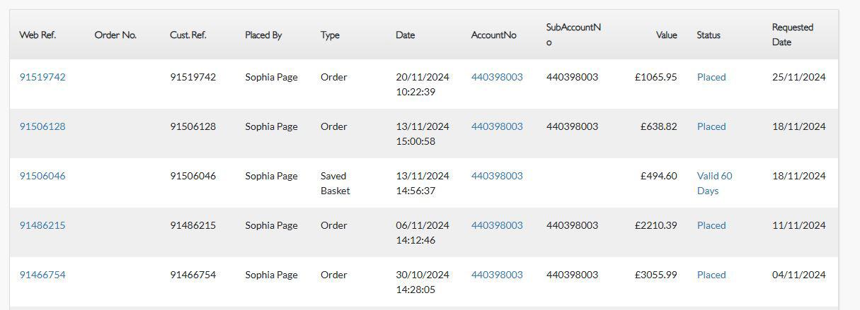Select the Requested Date column header
860x310 pixels.
pos(792,35)
